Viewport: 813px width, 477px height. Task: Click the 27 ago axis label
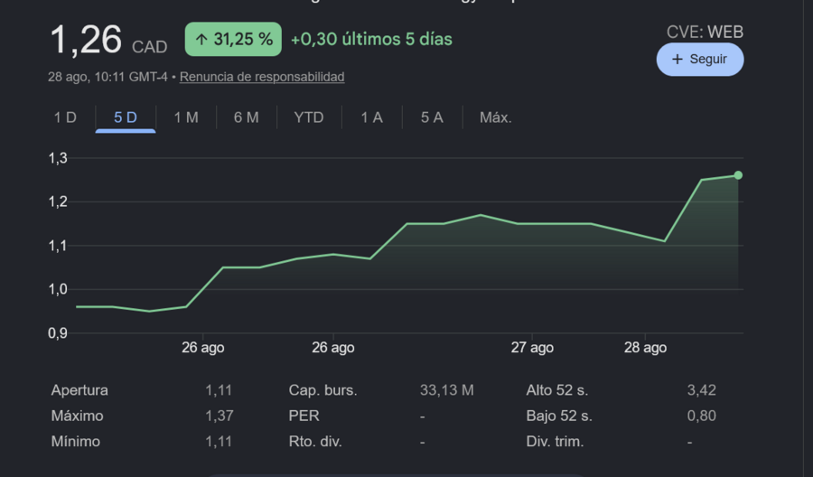click(532, 348)
